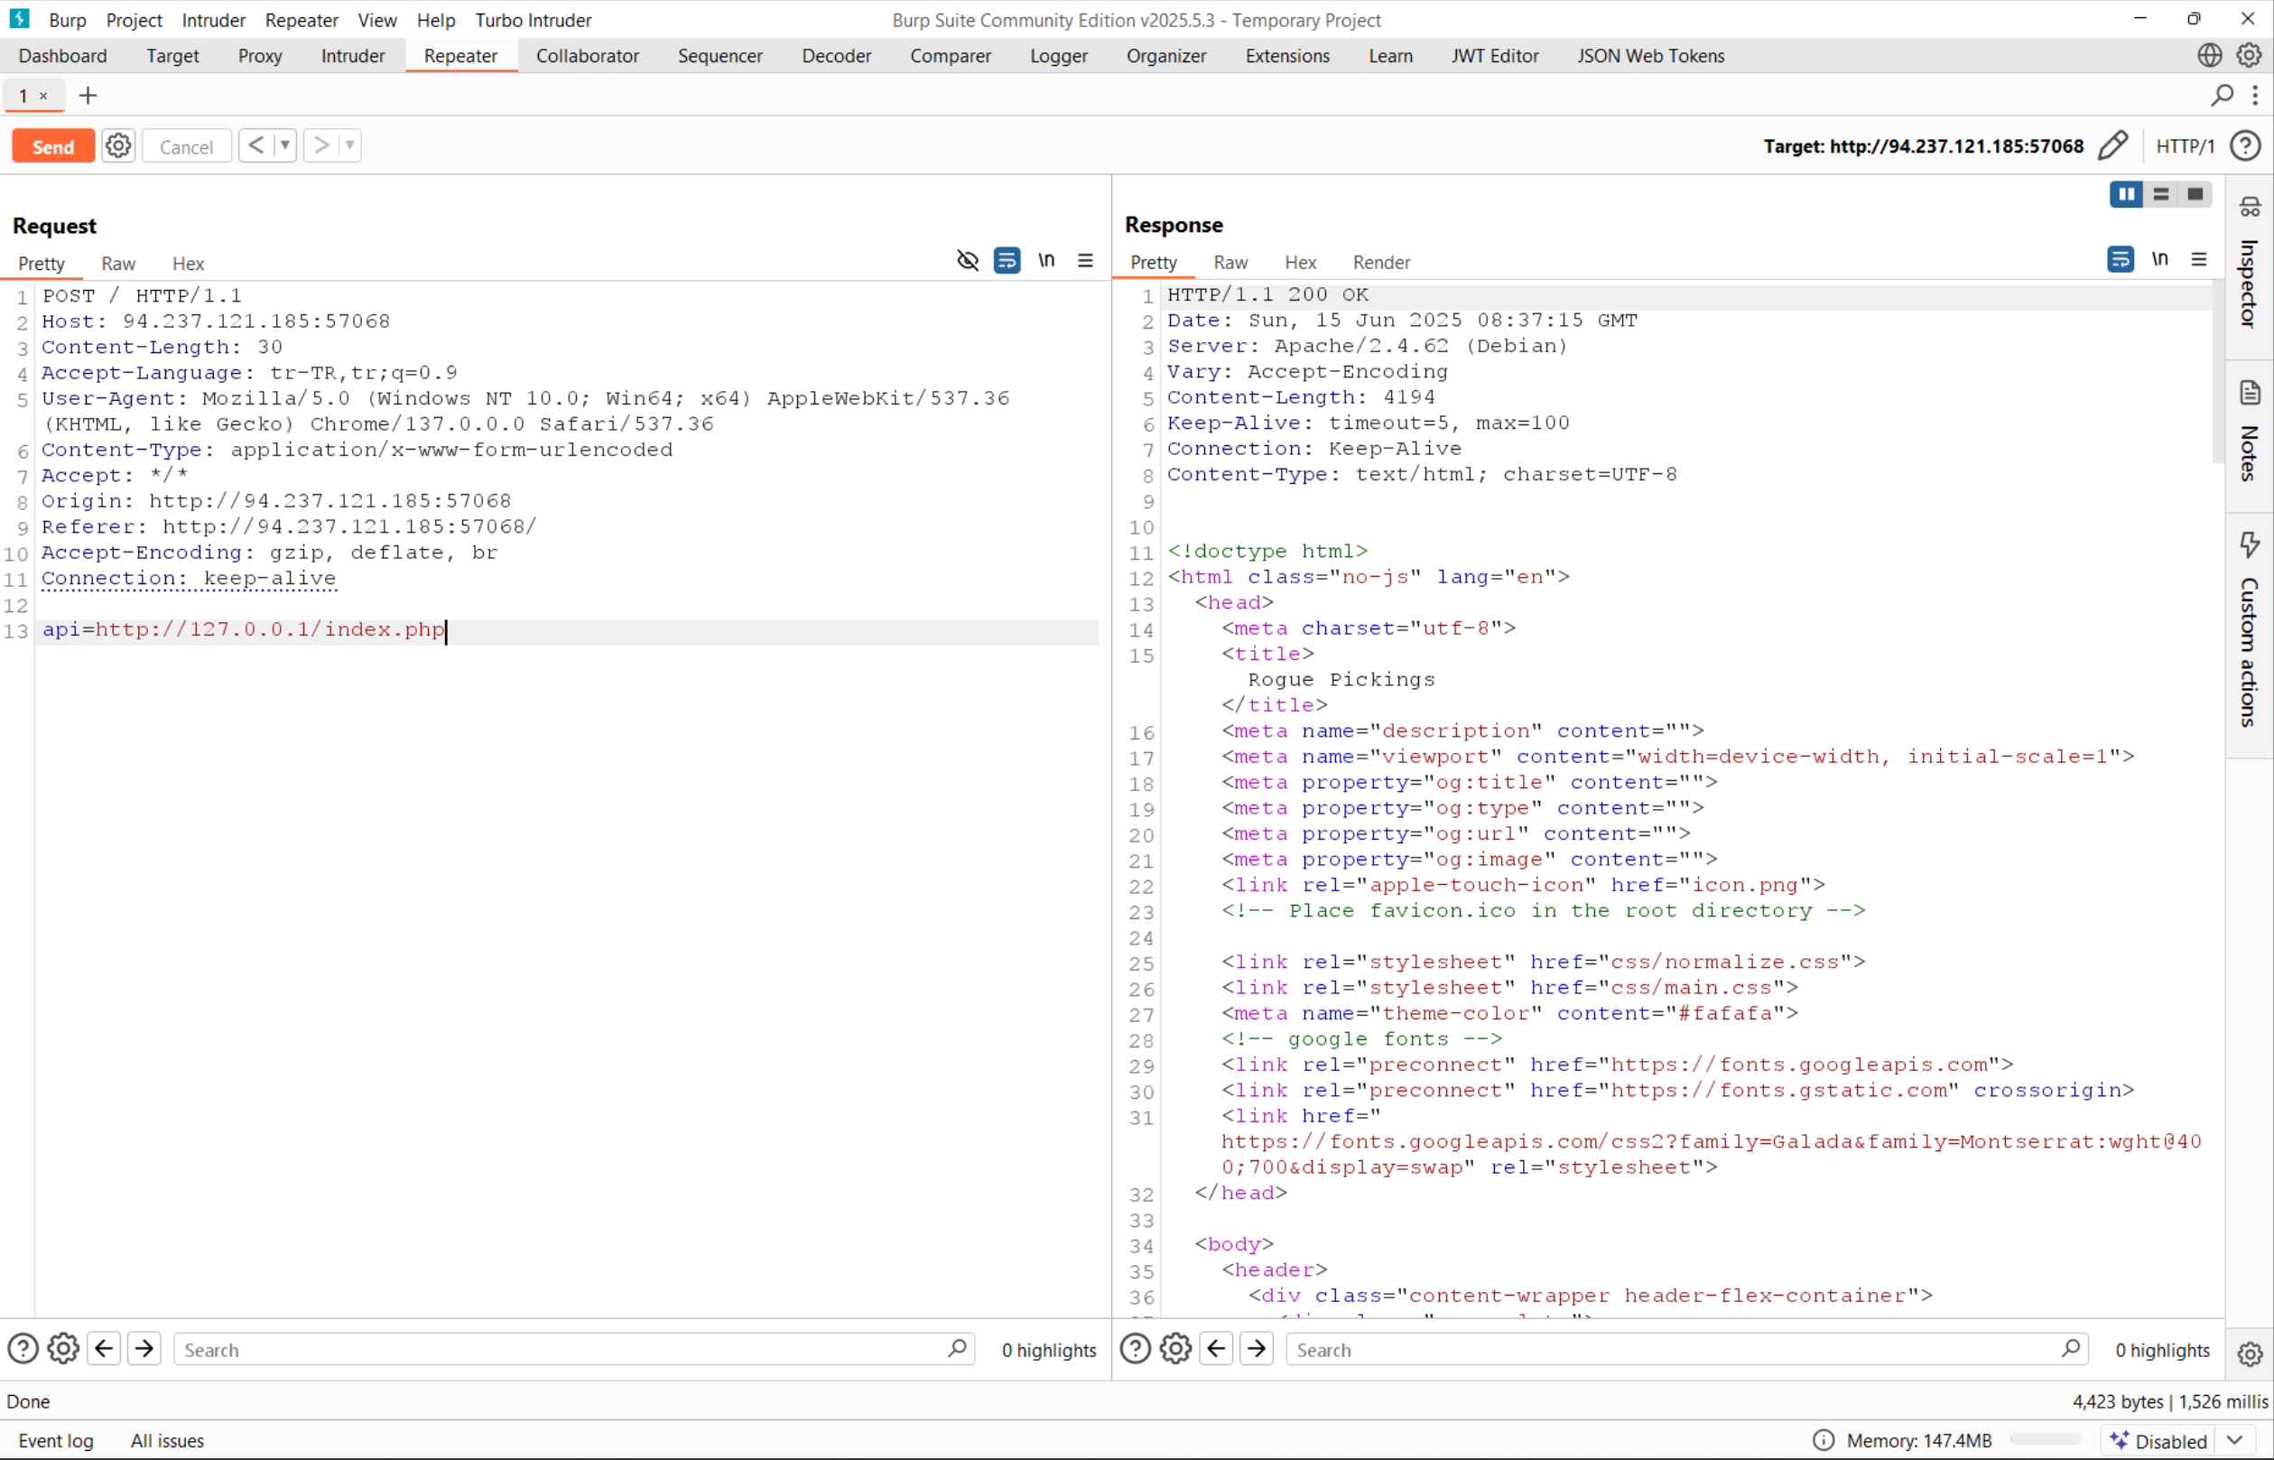Click the memory info icon
Image resolution: width=2274 pixels, height=1460 pixels.
pyautogui.click(x=1824, y=1440)
